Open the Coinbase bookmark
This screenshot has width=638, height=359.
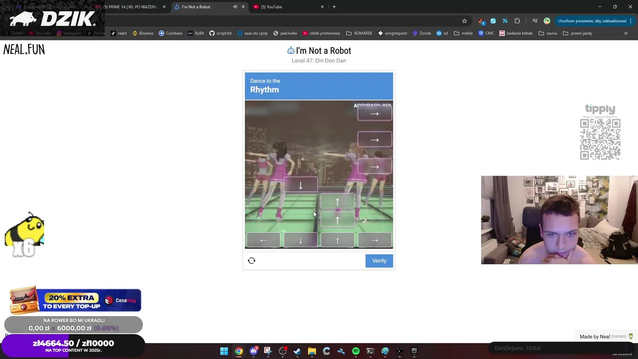coord(170,33)
